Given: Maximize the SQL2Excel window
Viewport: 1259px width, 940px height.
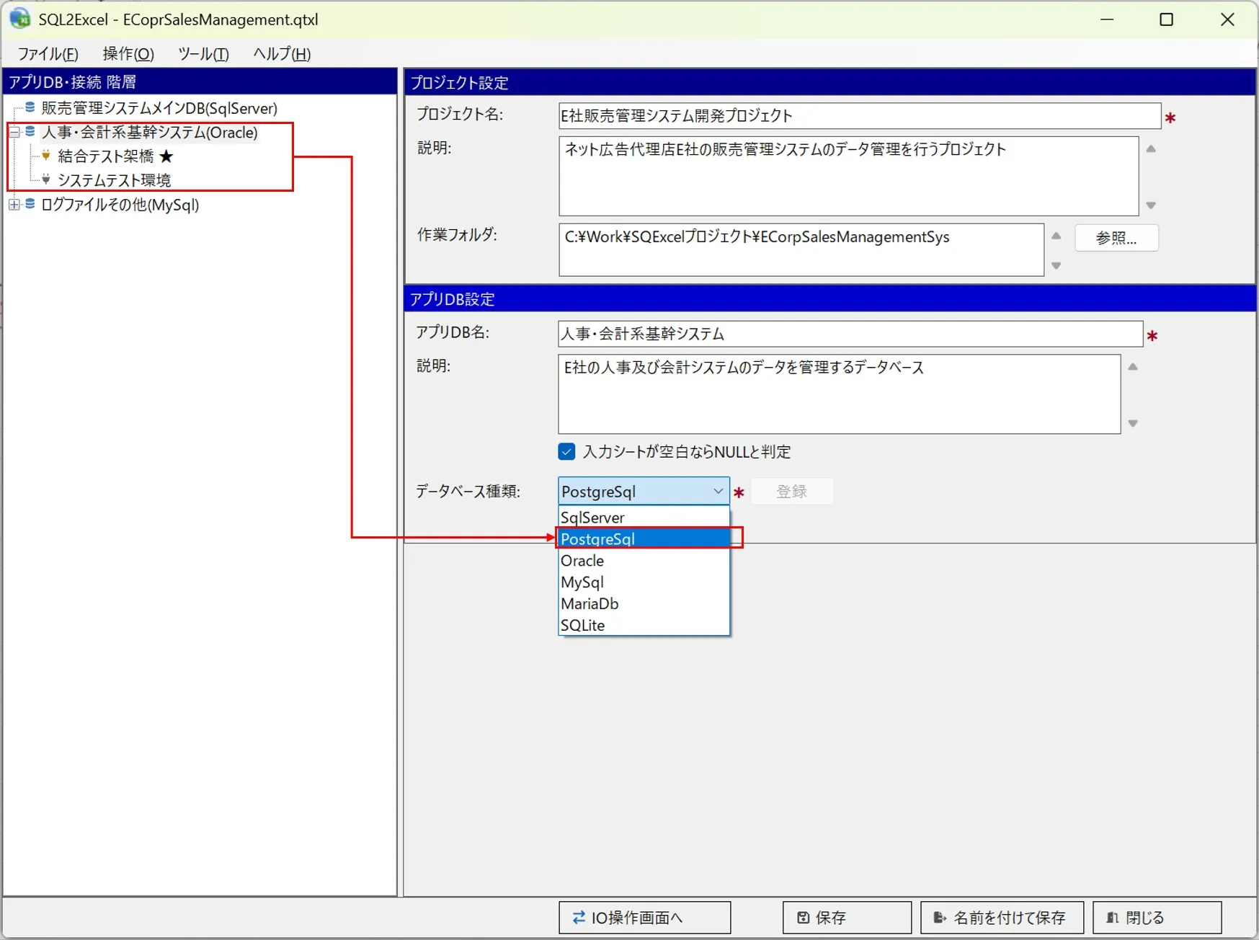Looking at the screenshot, I should point(1167,19).
